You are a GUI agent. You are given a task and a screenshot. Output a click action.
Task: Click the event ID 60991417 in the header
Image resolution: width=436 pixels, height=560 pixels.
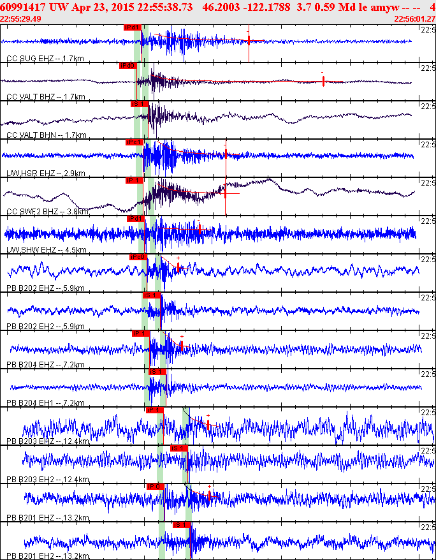[22, 7]
